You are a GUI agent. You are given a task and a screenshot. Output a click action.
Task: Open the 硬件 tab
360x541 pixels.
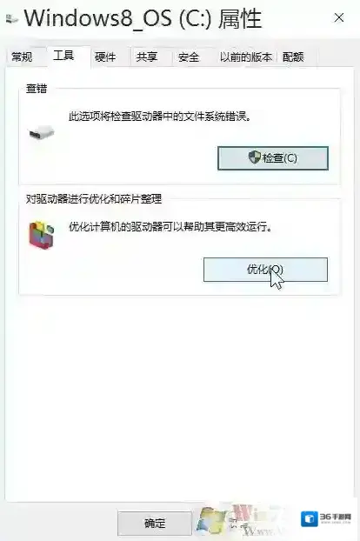(105, 57)
